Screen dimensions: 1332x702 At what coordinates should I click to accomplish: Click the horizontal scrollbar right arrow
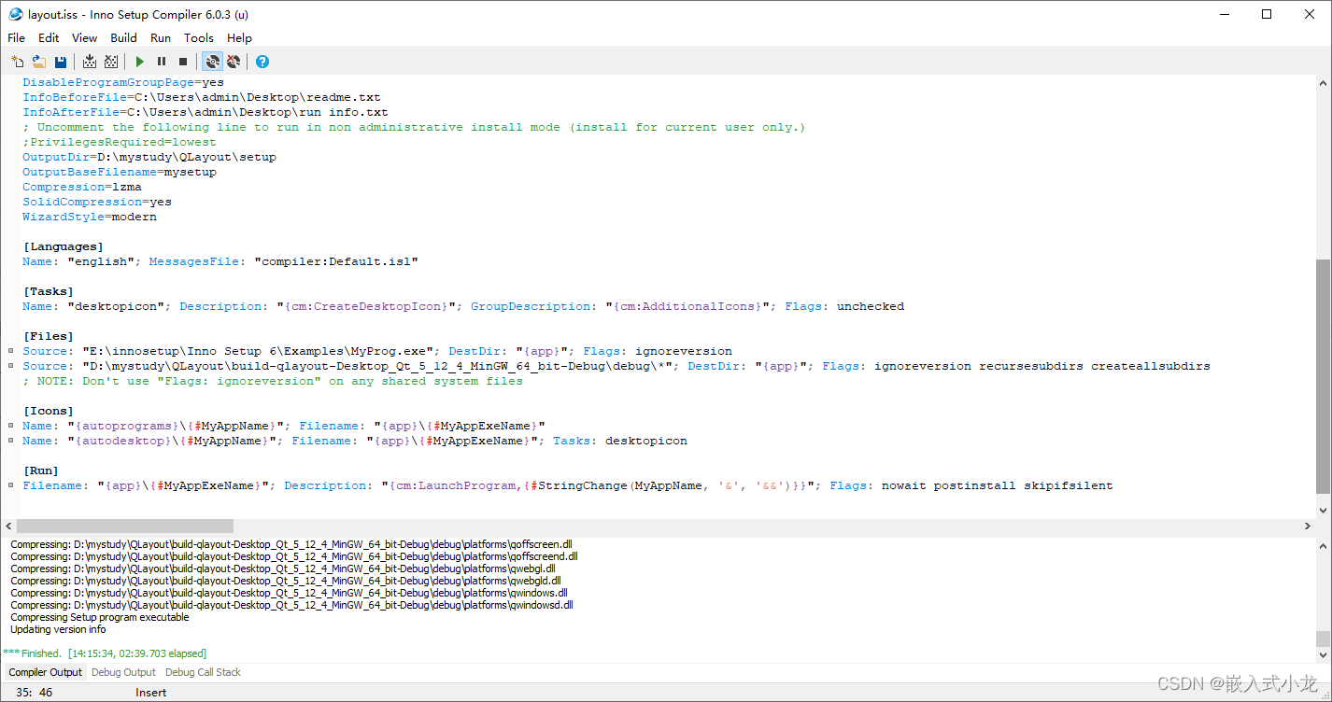(x=1308, y=526)
